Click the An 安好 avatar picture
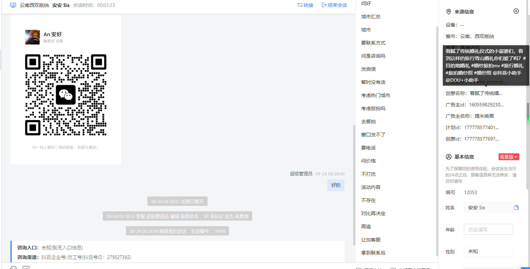530x269 pixels. pos(33,37)
